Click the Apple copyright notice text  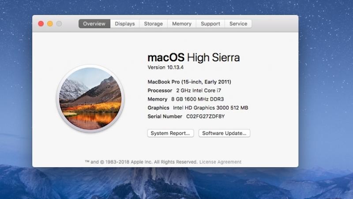click(x=141, y=162)
